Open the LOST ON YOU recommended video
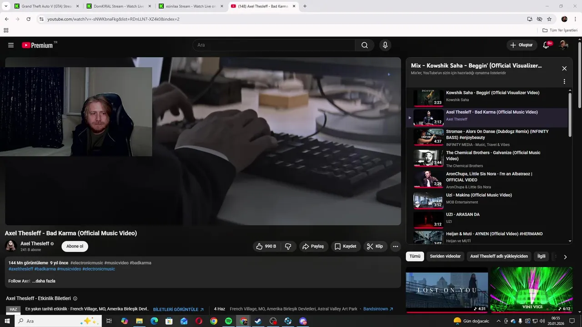Image resolution: width=582 pixels, height=327 pixels. [447, 290]
